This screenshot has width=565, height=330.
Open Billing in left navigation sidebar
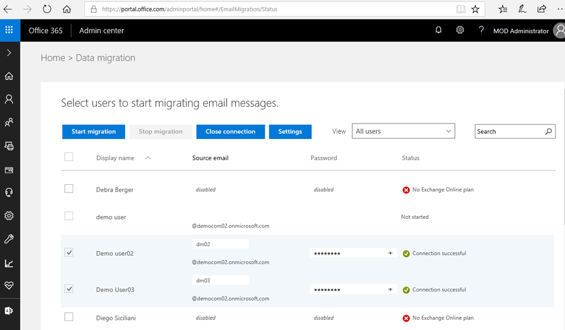click(x=9, y=170)
